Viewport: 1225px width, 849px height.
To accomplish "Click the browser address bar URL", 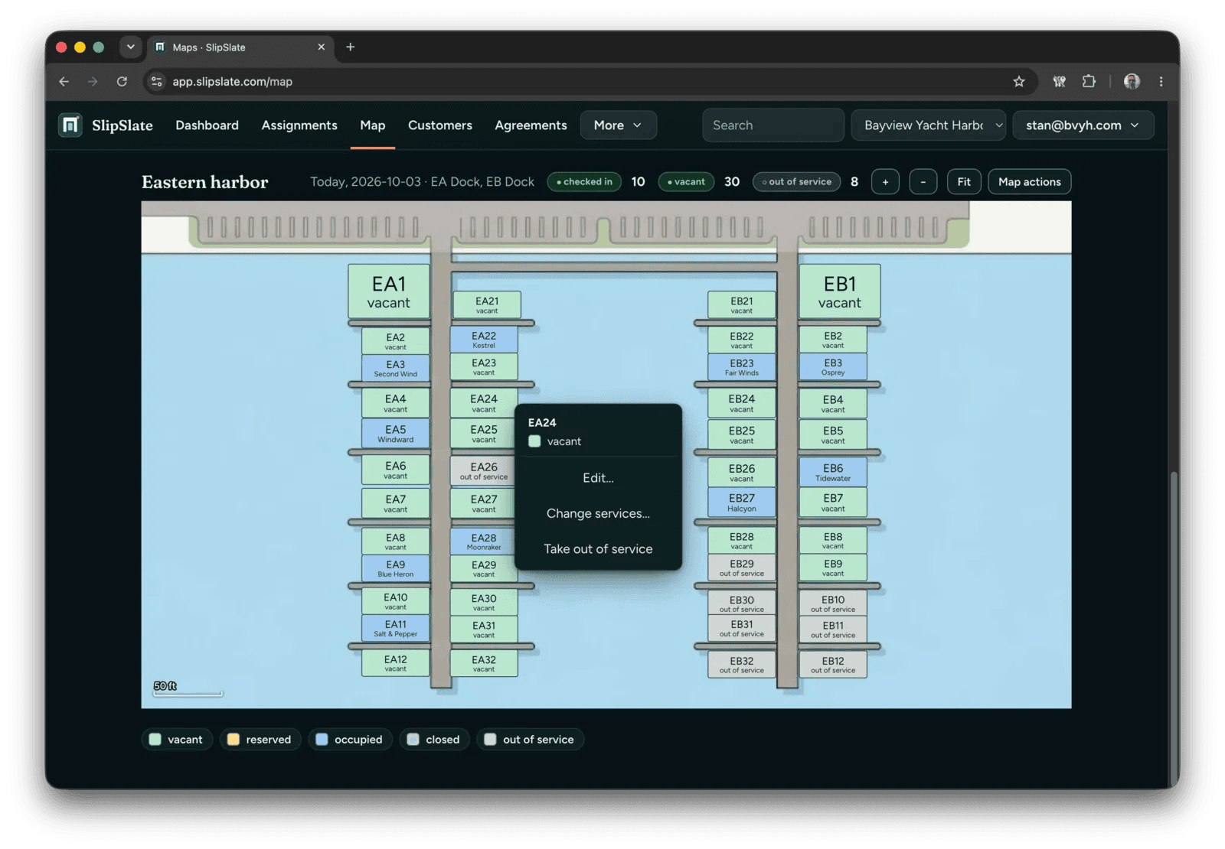I will pyautogui.click(x=232, y=81).
